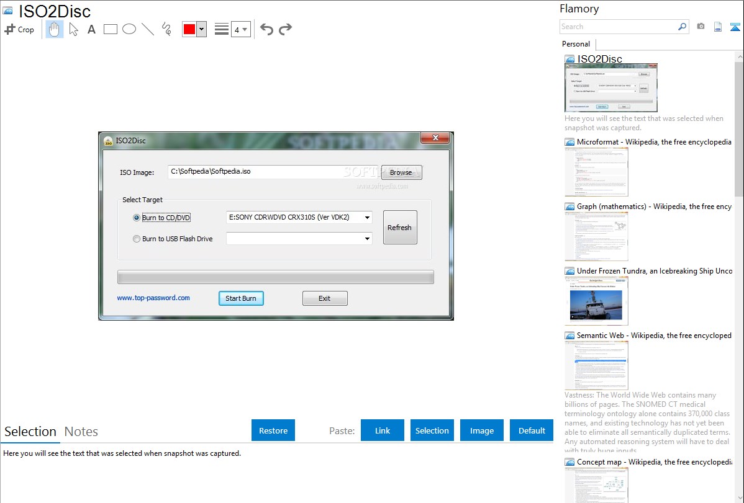The width and height of the screenshot is (744, 503).
Task: Activate the hand pan tool
Action: 55,29
